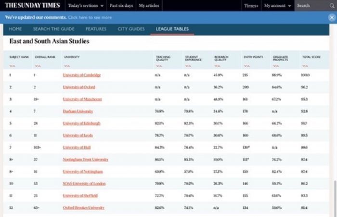
Task: Switch to City Guides tab
Action: tap(131, 29)
